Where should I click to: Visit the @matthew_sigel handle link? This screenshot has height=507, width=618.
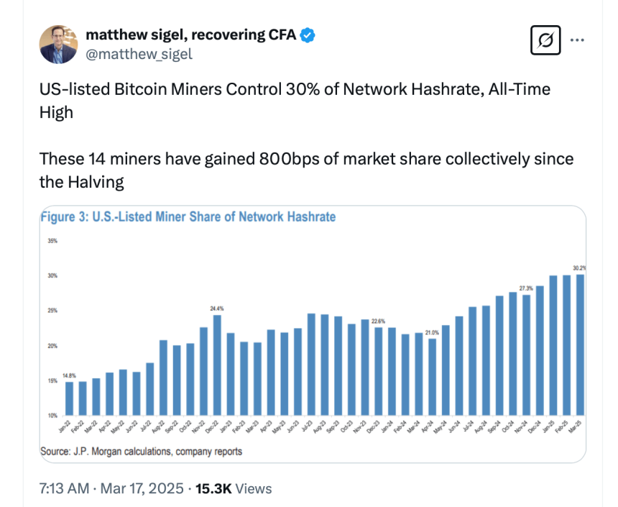pos(139,53)
